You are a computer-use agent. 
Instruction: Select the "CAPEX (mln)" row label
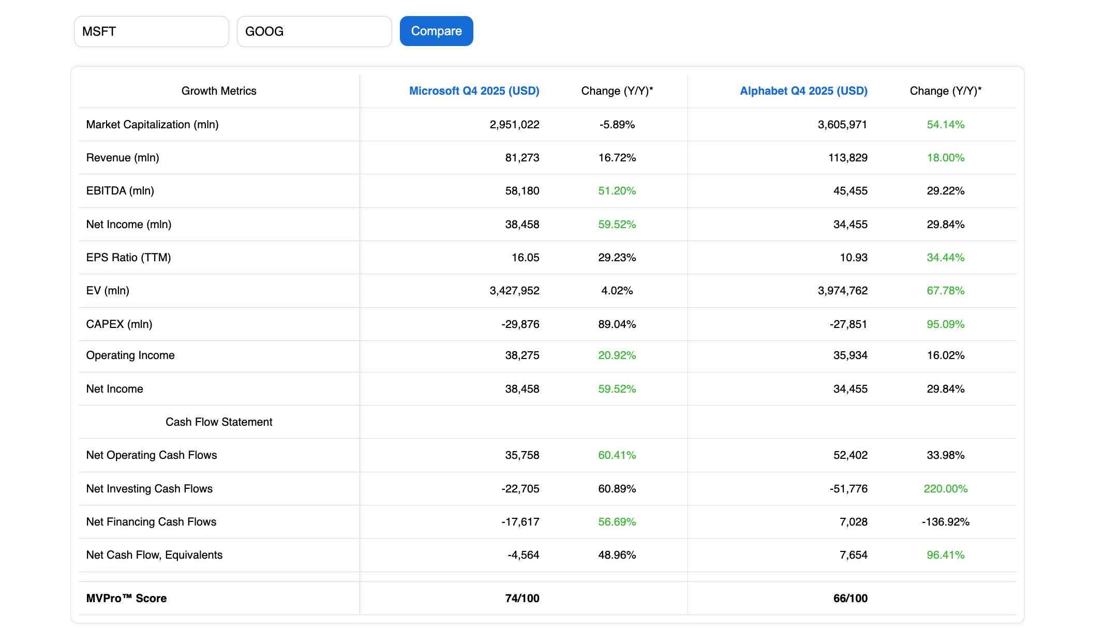119,324
